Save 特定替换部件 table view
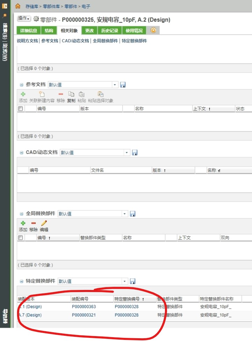The image size is (252, 341). (133, 281)
